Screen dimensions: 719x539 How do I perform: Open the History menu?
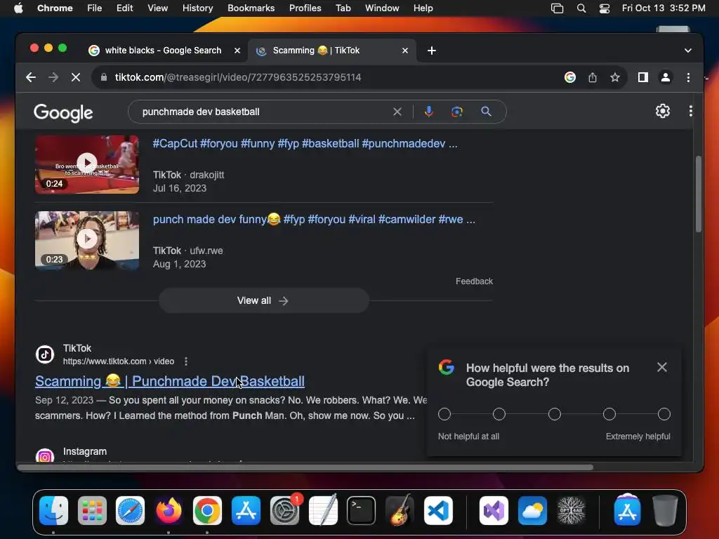(x=197, y=8)
